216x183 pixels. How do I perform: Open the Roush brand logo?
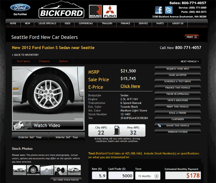coord(95,12)
